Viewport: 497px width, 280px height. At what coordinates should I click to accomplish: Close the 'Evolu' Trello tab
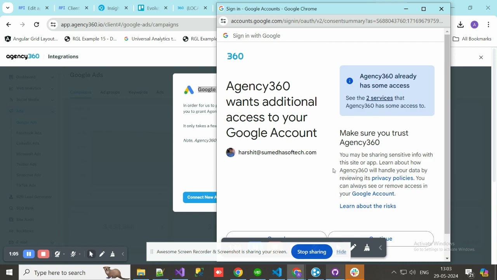[166, 8]
